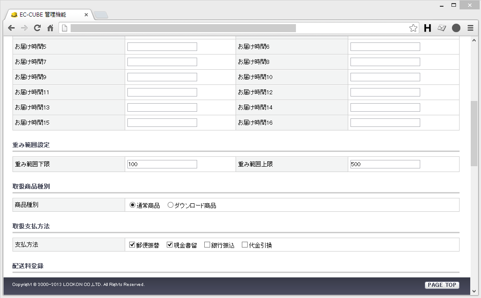481x298 pixels.
Task: Click the 重み範囲下限 field with 100
Action: click(x=162, y=164)
